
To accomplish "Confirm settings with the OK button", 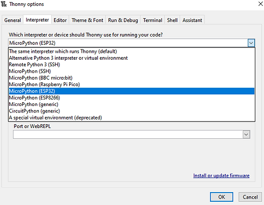I will 221,197.
